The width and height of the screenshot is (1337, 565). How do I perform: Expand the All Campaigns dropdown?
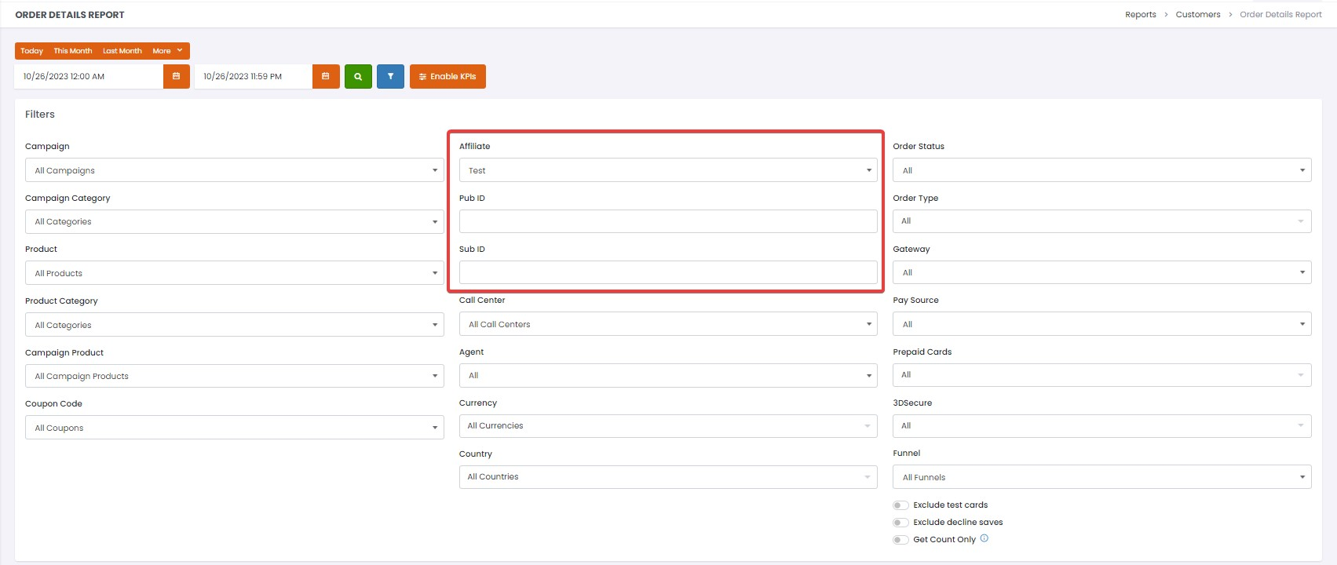(x=234, y=170)
